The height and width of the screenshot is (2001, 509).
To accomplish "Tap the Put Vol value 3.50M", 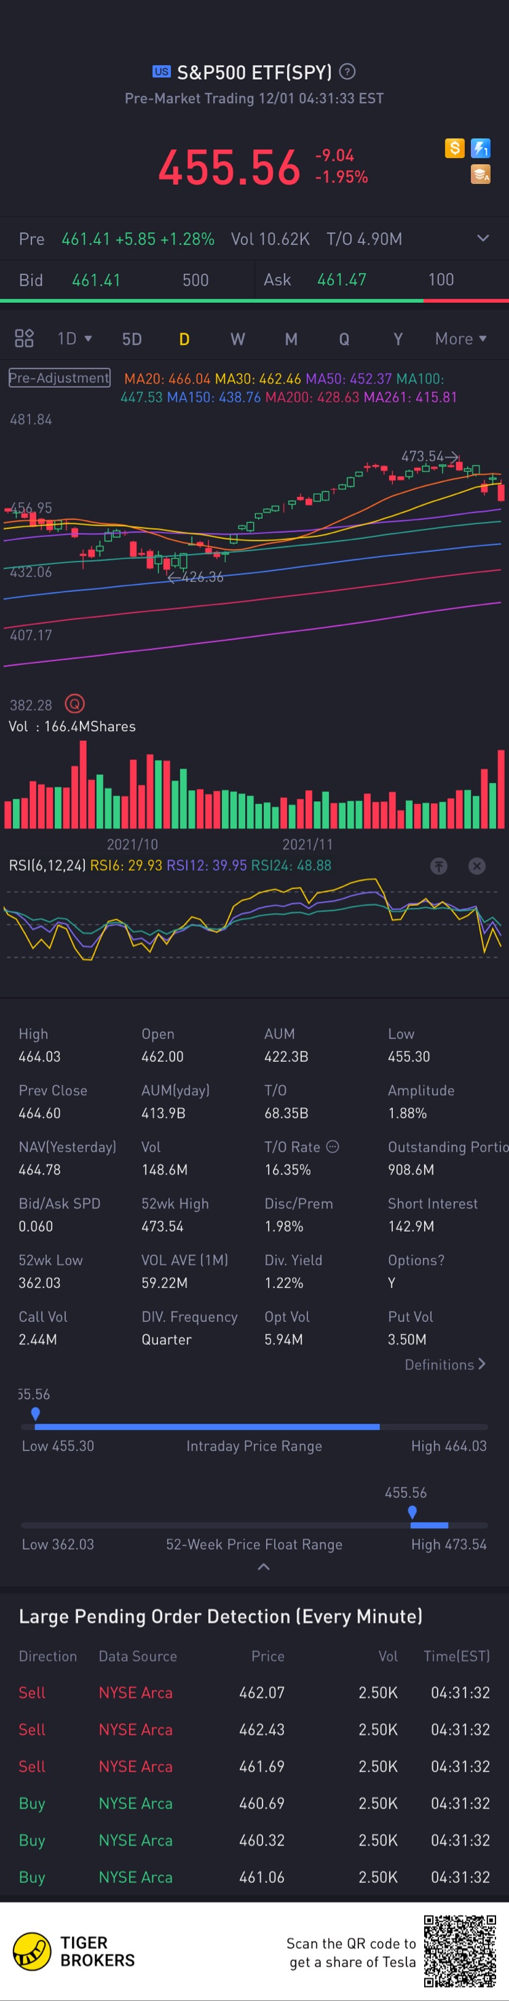I will [x=407, y=1339].
